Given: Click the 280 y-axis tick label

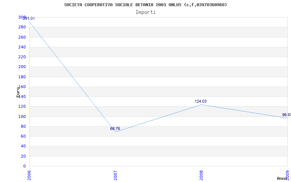Looking at the screenshot, I should [22, 27].
